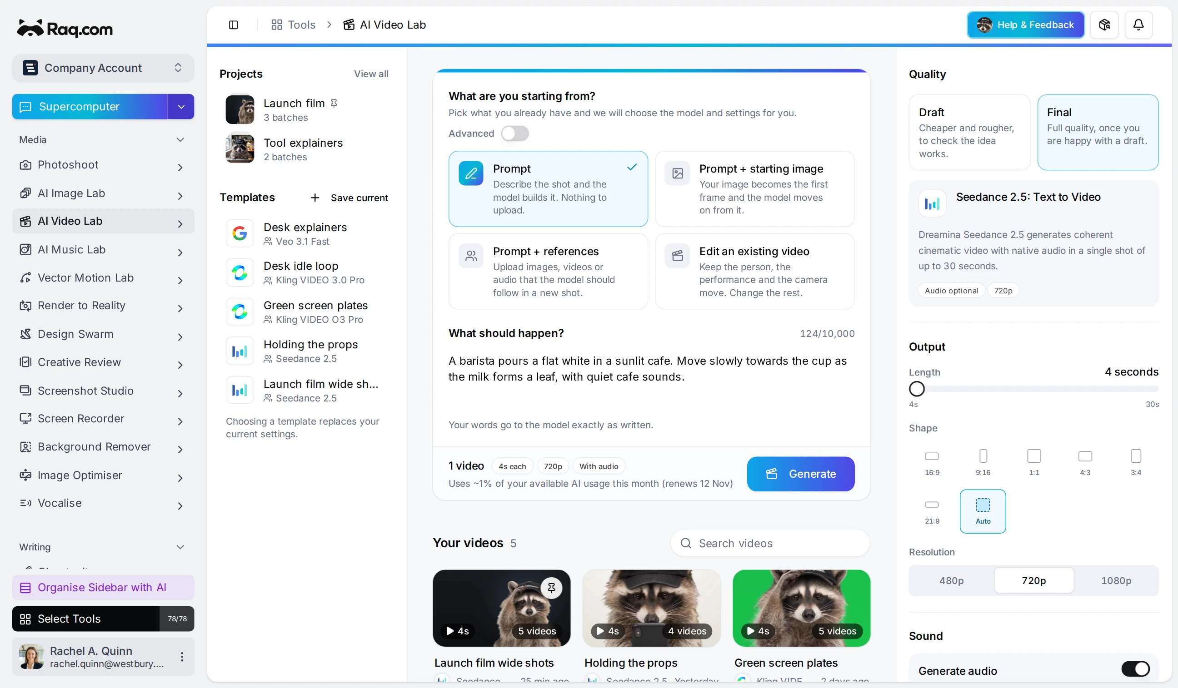
Task: Switch resolution to 1080p
Action: (1116, 580)
